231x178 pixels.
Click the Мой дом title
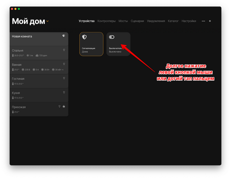click(x=28, y=21)
